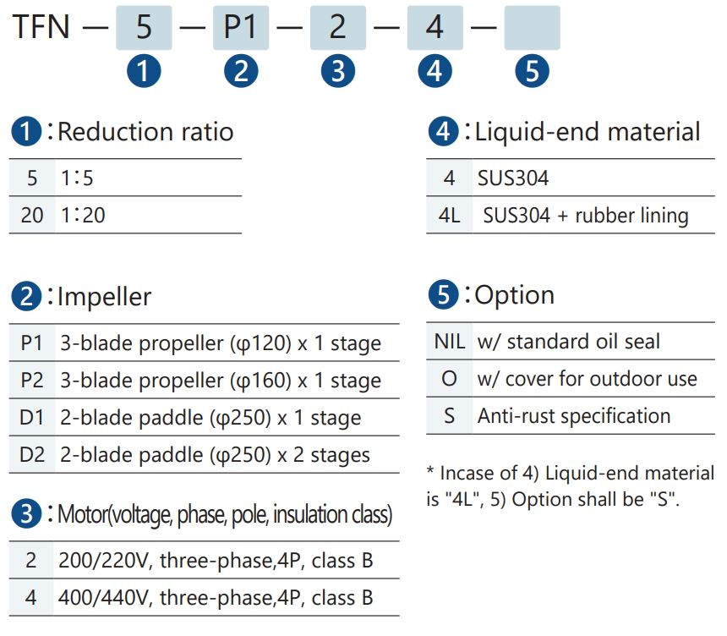Click the circled number 5 under empty box
This screenshot has width=727, height=636.
533,71
